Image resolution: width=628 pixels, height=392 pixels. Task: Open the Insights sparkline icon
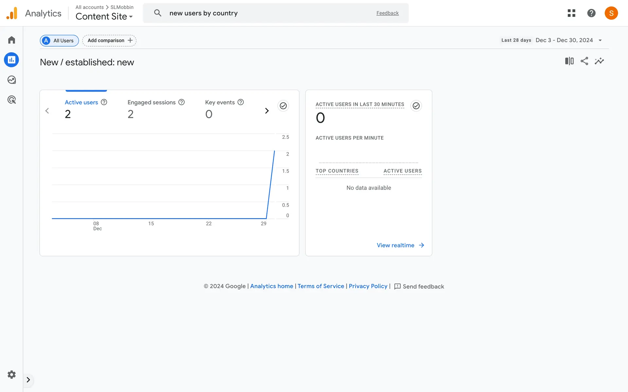tap(599, 61)
